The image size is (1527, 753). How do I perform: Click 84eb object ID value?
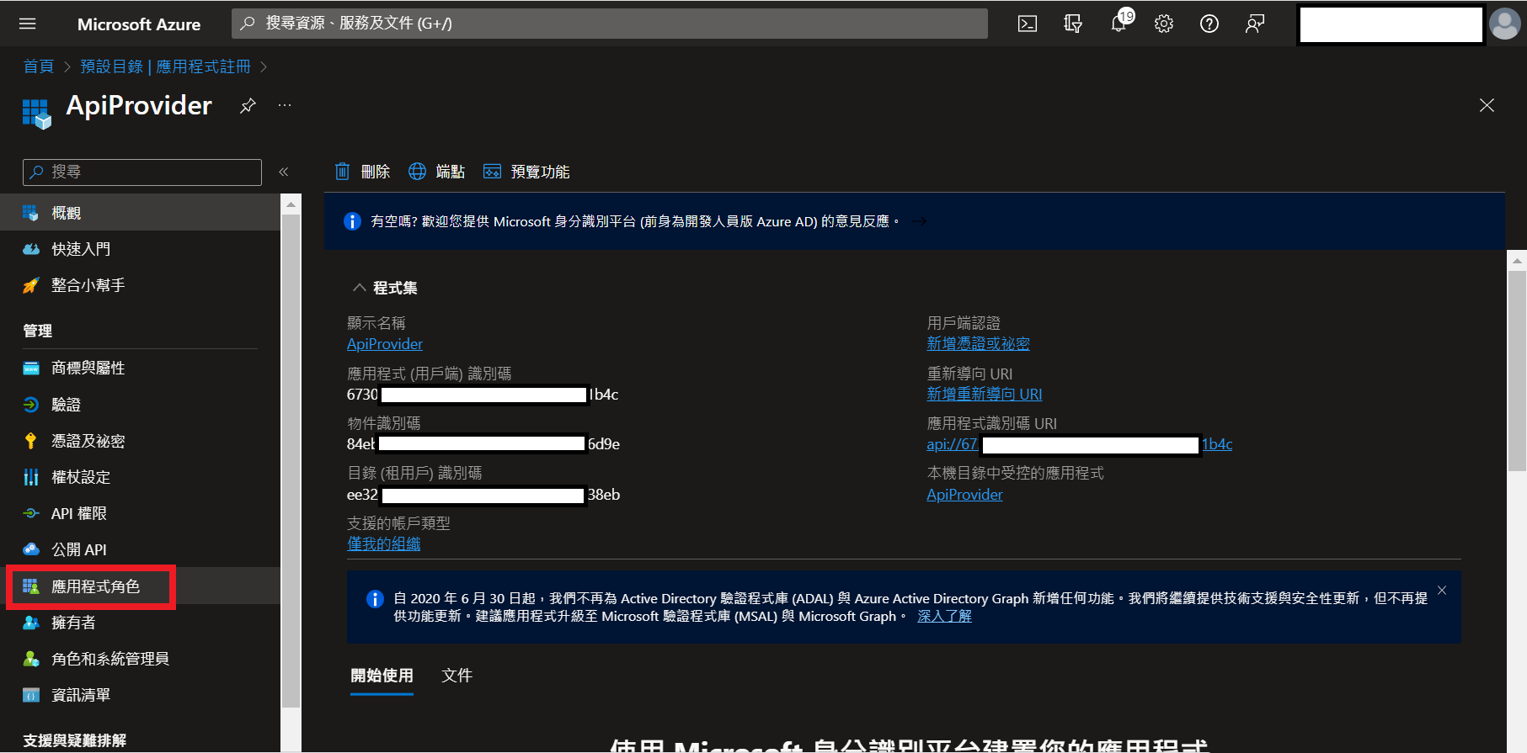click(483, 444)
